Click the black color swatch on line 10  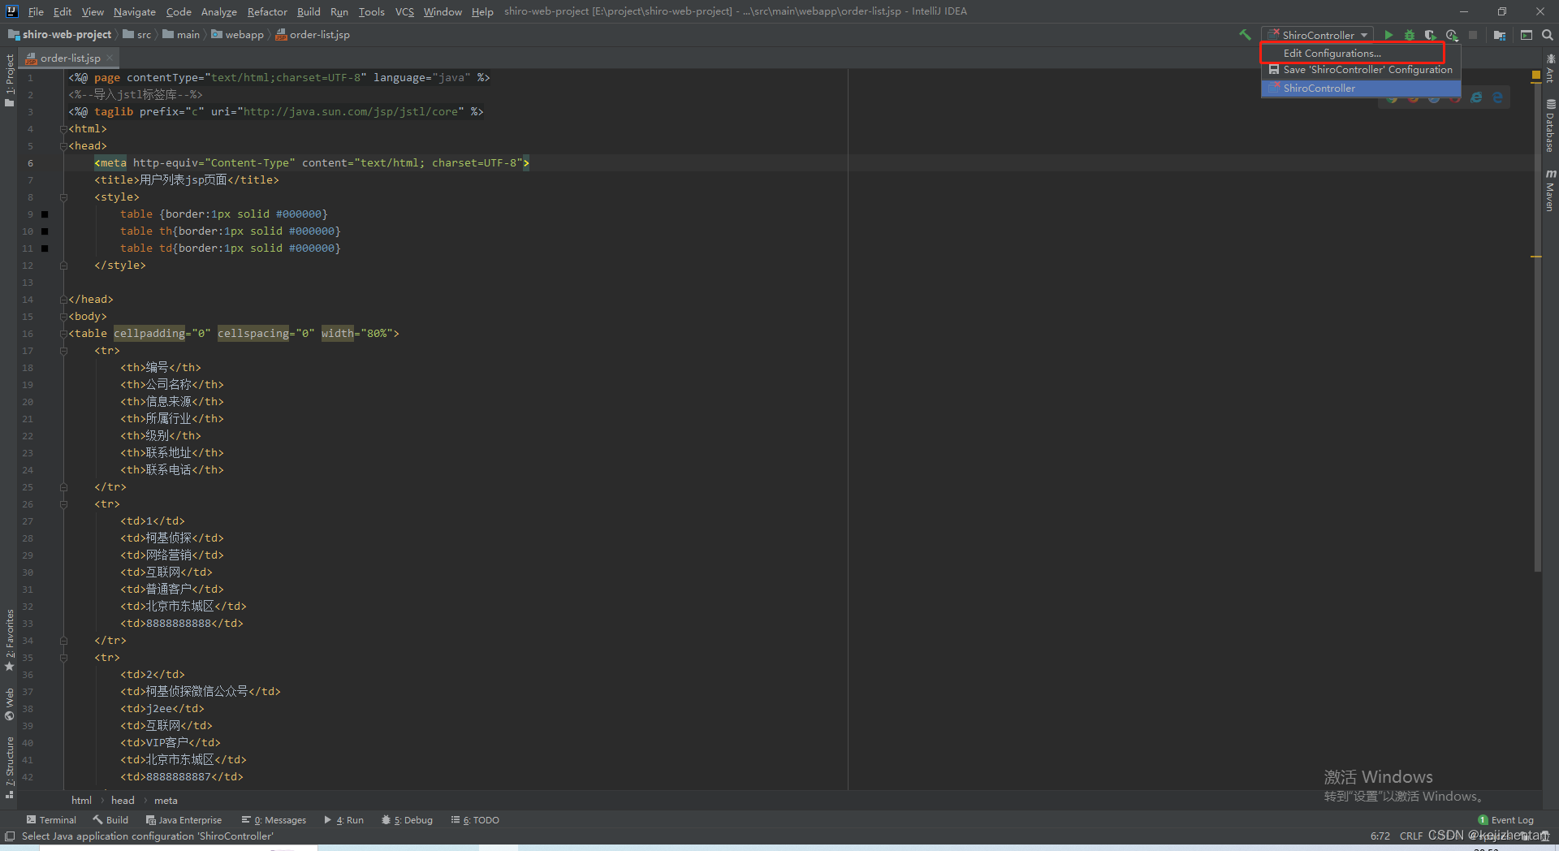pyautogui.click(x=45, y=231)
